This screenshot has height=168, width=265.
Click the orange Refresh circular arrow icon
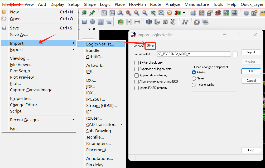point(169,13)
